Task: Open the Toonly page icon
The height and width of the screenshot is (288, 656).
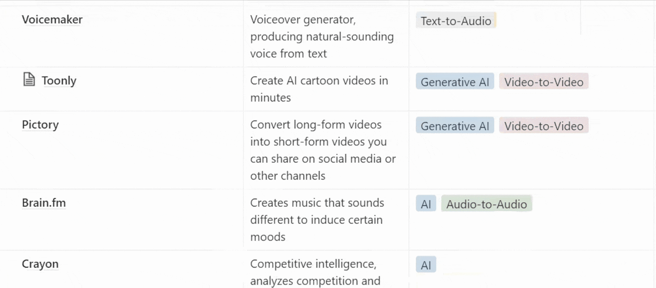Action: [x=29, y=79]
